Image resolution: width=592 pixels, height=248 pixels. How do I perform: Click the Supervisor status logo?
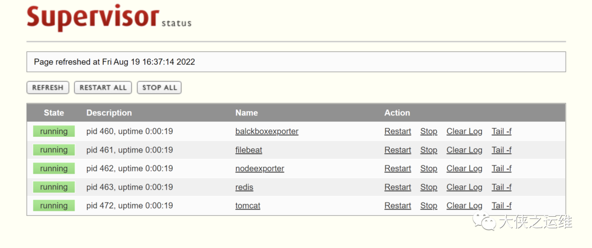(109, 18)
